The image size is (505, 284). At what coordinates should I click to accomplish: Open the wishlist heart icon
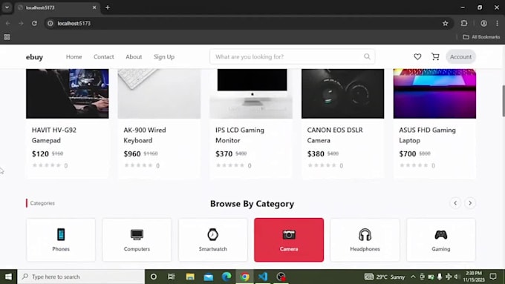click(417, 56)
